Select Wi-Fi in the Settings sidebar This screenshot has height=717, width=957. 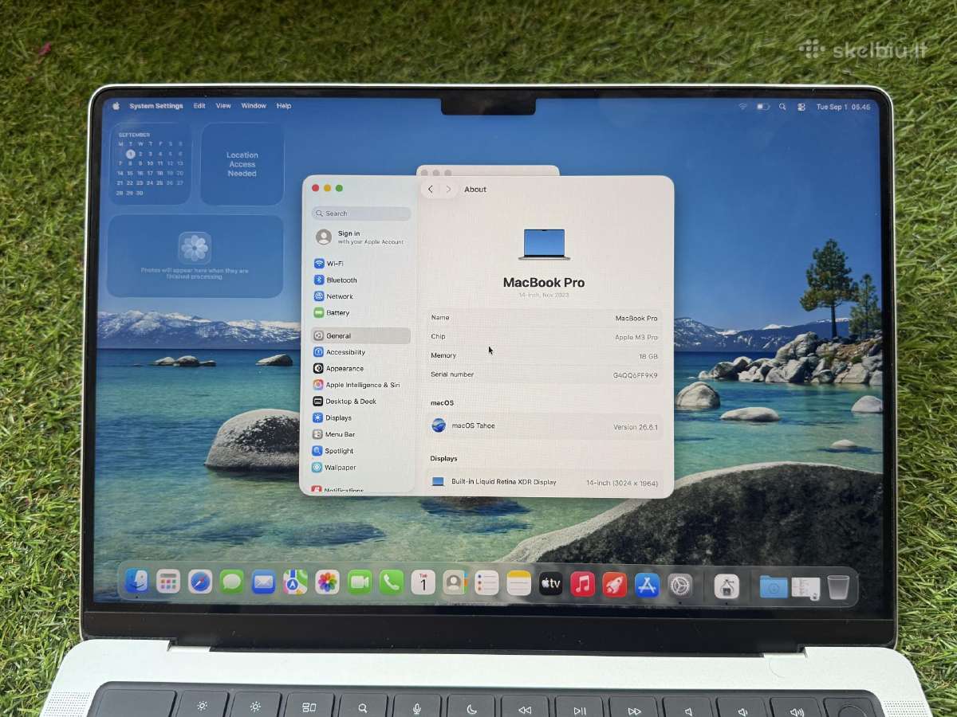point(361,264)
